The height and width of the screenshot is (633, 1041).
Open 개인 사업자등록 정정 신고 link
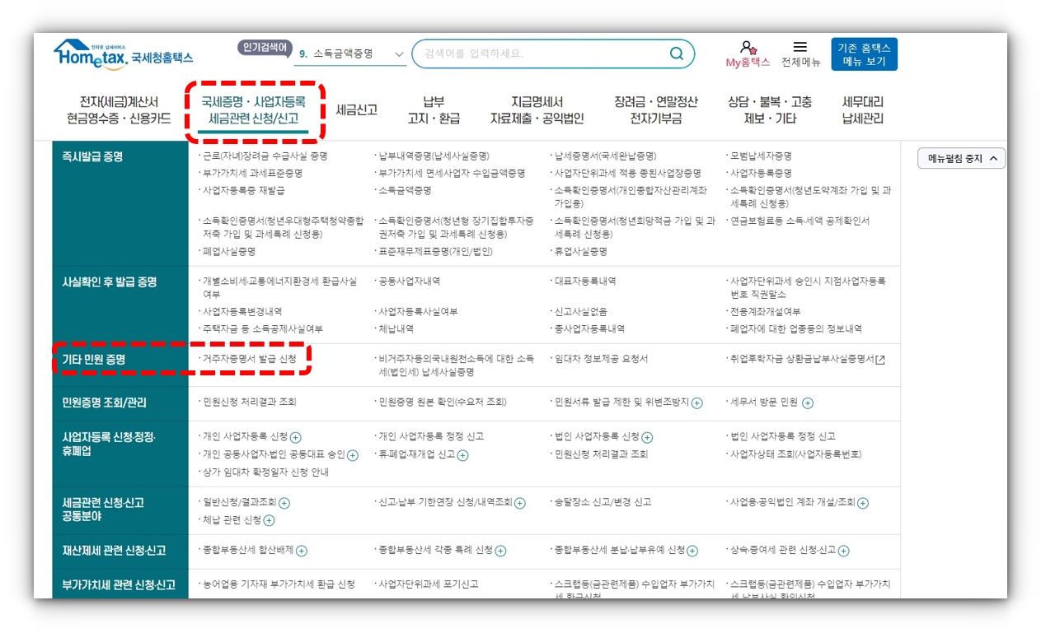click(431, 436)
